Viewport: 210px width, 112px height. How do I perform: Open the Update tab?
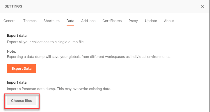tap(151, 21)
